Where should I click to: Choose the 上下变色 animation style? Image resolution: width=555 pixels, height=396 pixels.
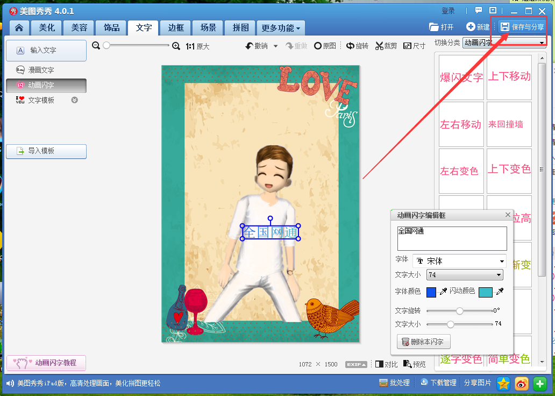[509, 171]
